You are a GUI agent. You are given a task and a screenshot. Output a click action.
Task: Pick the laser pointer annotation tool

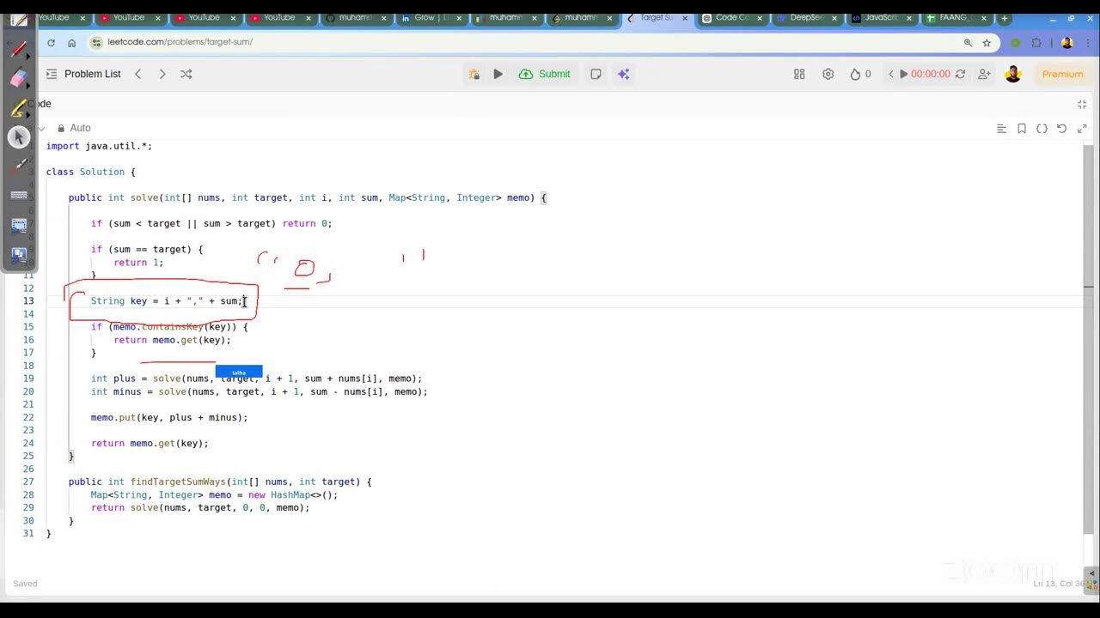18,167
